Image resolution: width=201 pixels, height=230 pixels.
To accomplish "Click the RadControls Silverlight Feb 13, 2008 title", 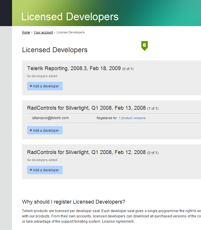I will 86,108.
